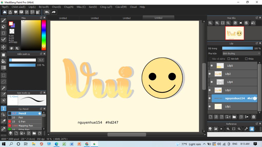The width and height of the screenshot is (262, 147).
Task: Click the Redo arrow button
Action: click(54, 12)
